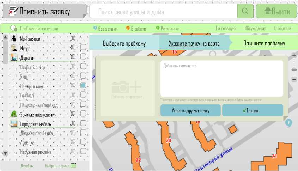Image resolution: width=298 pixels, height=171 pixels.
Task: Click the Декабрь month label
Action: (26, 166)
